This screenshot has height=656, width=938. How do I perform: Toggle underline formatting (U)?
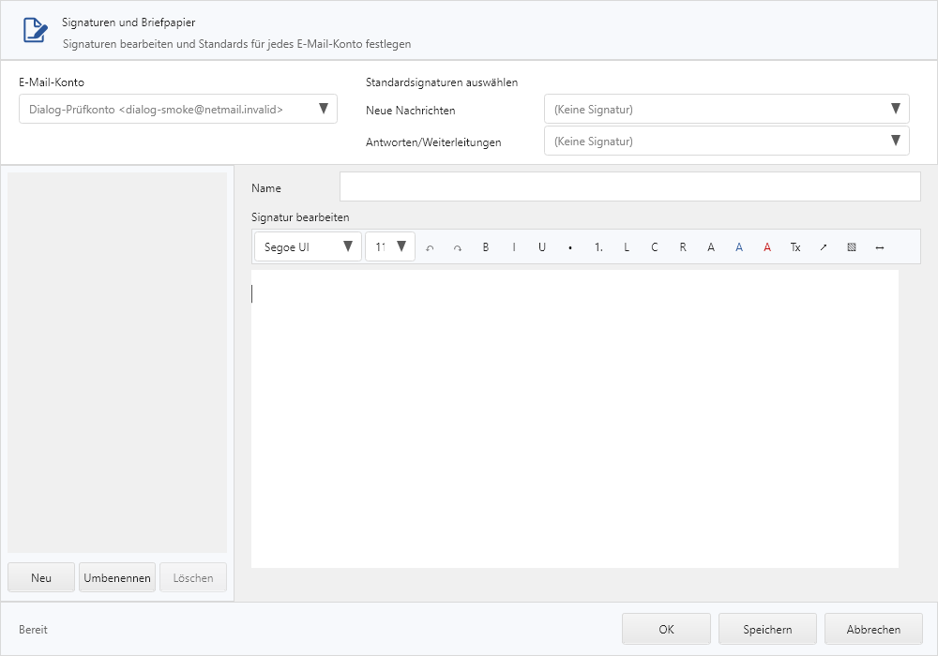(542, 247)
